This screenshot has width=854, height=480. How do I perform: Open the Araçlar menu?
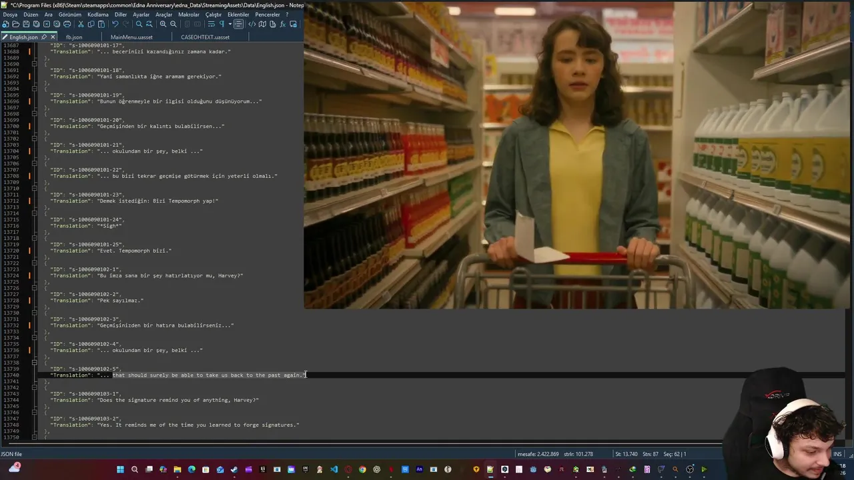pos(164,15)
